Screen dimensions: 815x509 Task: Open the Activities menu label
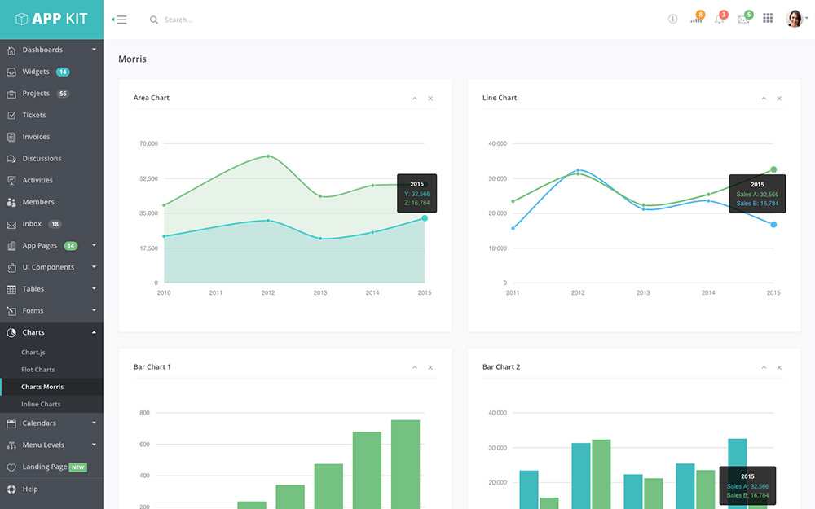38,181
